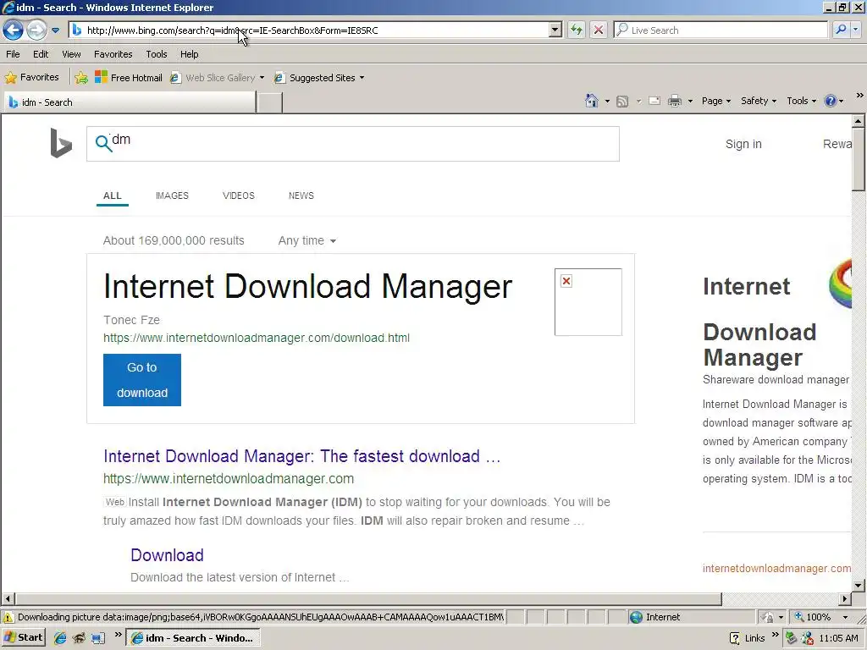Image resolution: width=867 pixels, height=650 pixels.
Task: Select the idm - Search tab
Action: [x=130, y=102]
